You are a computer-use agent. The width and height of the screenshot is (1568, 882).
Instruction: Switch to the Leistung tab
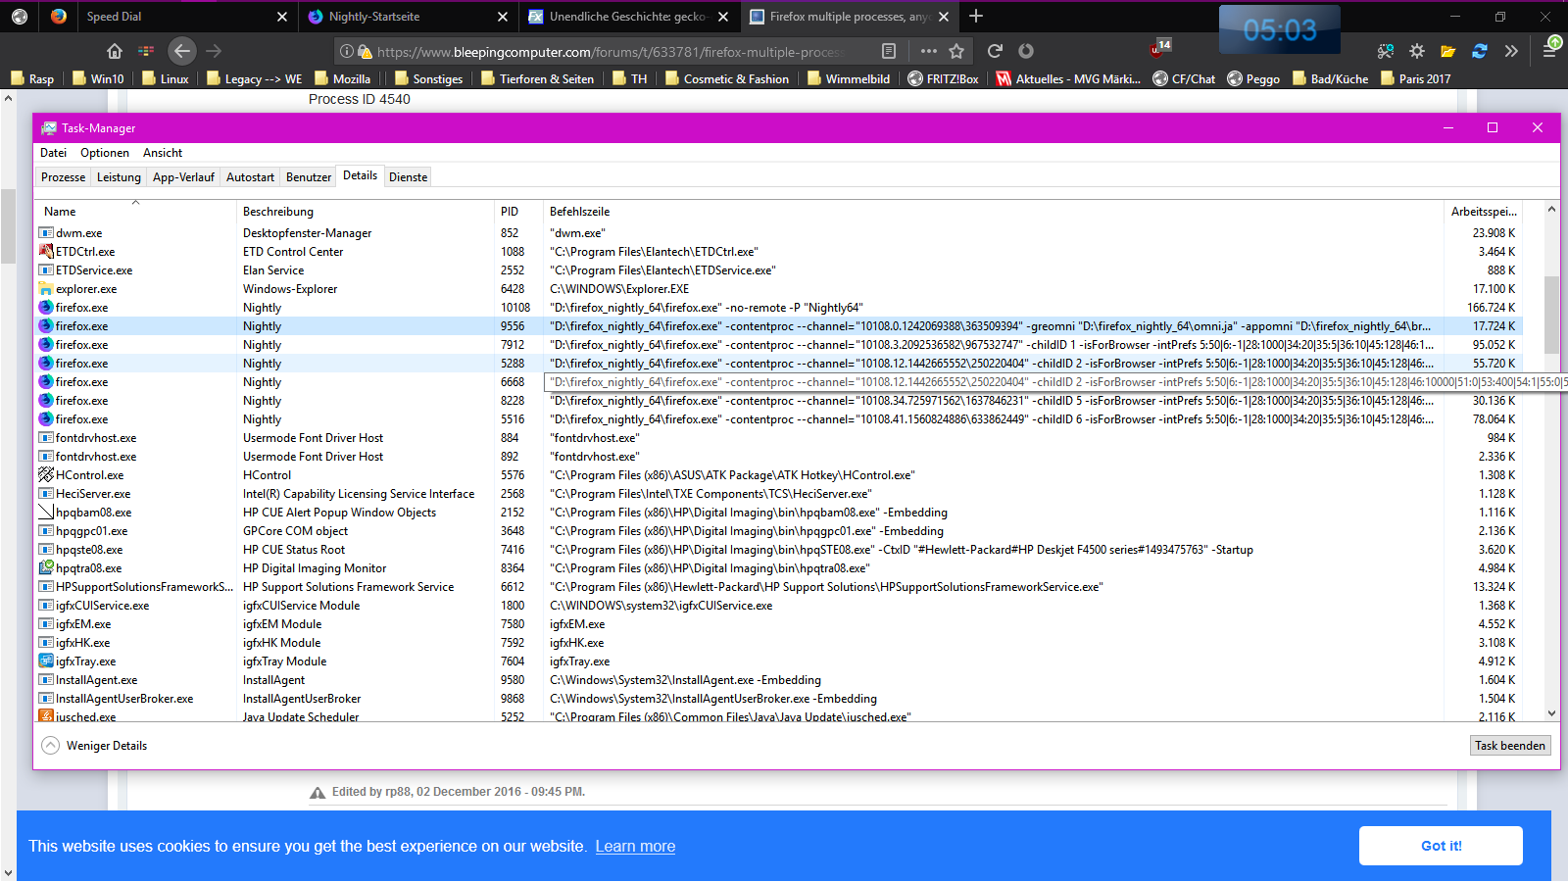point(119,177)
